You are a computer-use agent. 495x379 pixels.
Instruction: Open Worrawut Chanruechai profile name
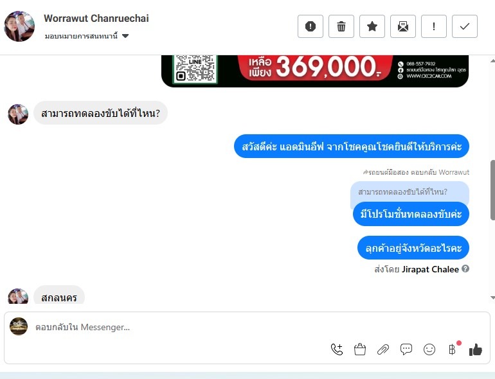pos(96,18)
